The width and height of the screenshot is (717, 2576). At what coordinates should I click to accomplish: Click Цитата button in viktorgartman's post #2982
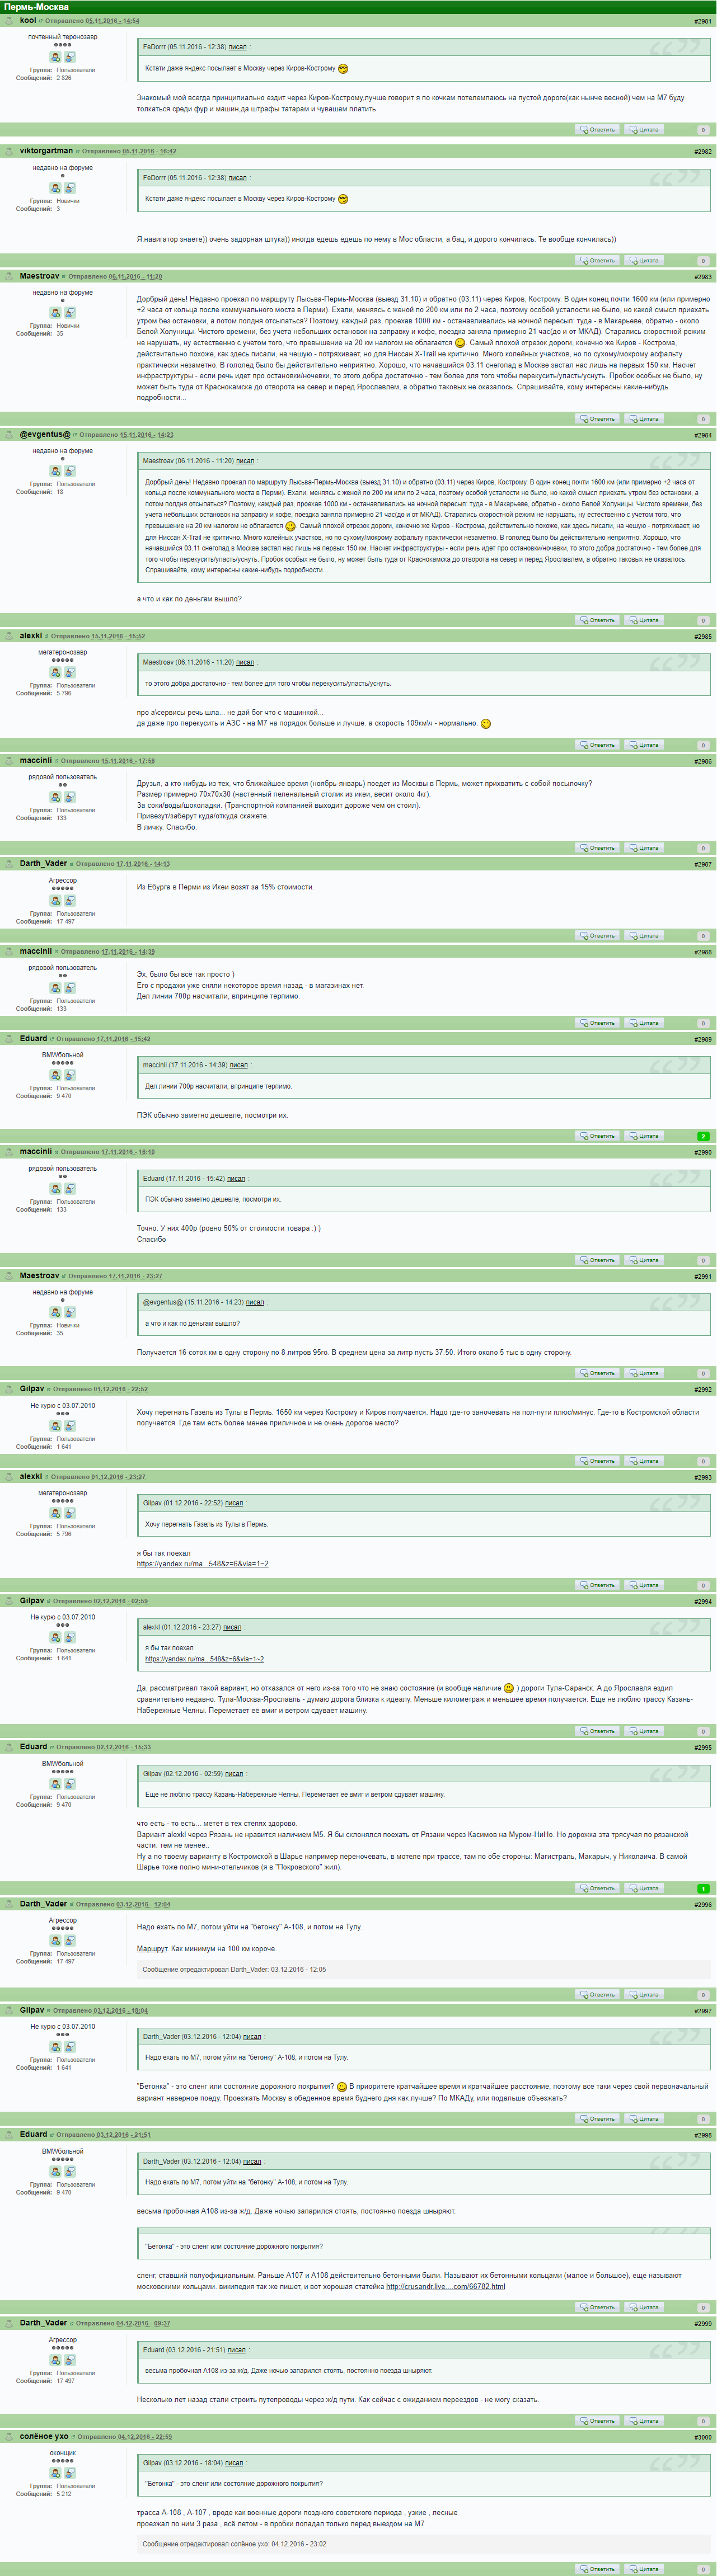coord(645,261)
